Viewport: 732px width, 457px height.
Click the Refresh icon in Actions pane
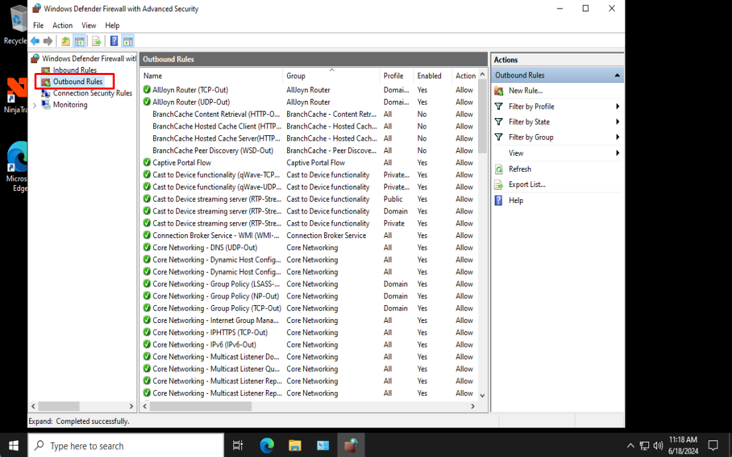499,169
